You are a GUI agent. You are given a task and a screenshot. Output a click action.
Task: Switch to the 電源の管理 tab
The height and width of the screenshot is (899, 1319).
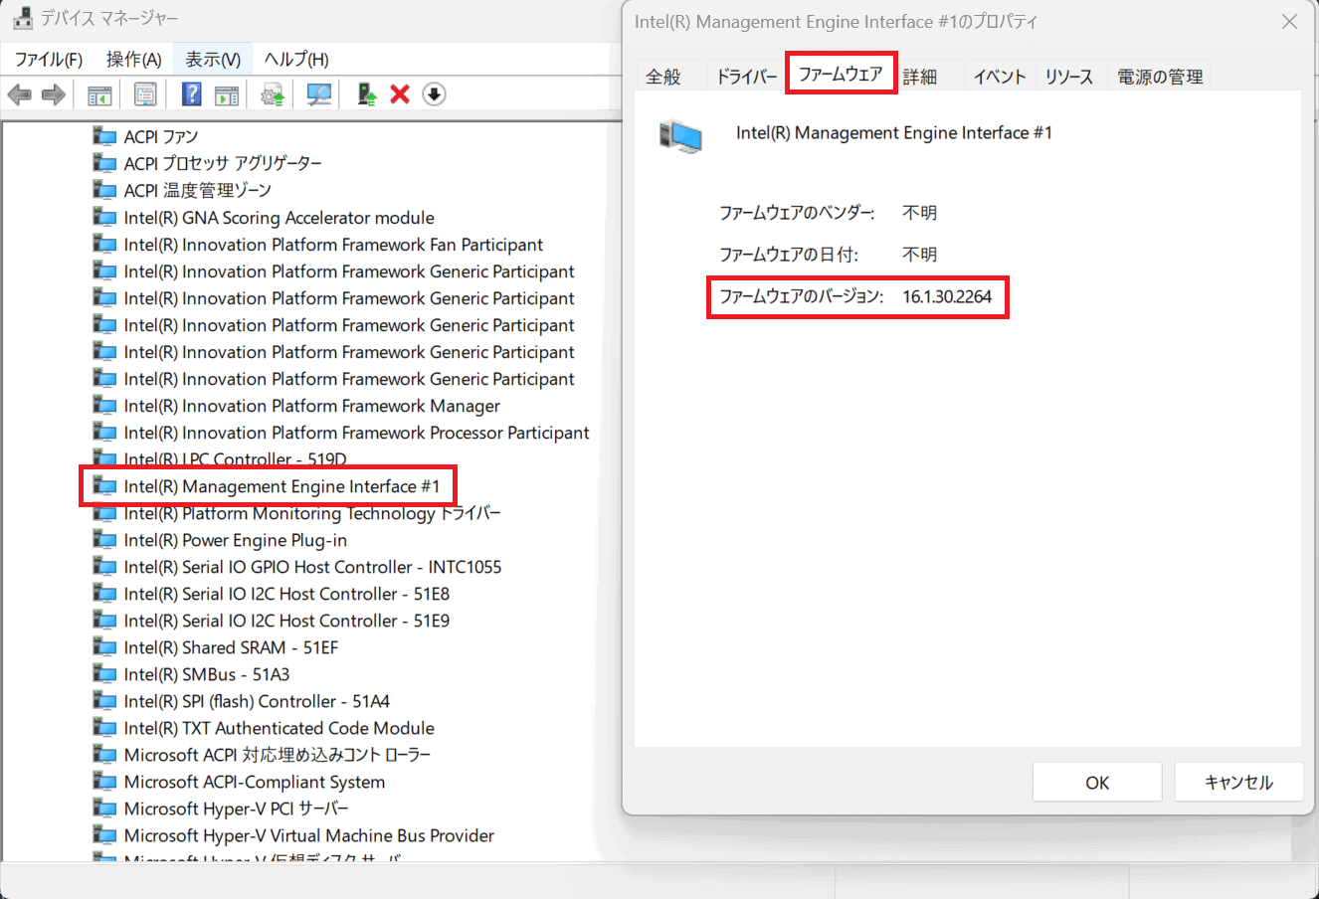tap(1160, 77)
